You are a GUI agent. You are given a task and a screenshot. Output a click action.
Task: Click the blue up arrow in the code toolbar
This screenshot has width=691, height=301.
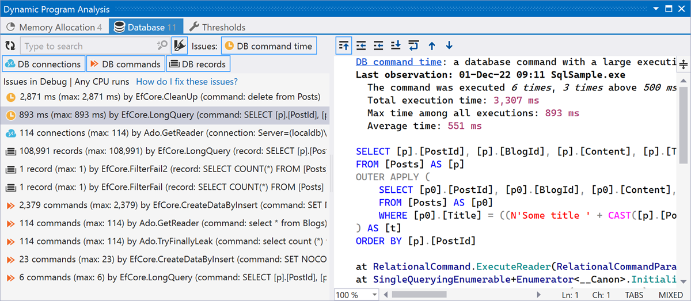[x=431, y=45]
